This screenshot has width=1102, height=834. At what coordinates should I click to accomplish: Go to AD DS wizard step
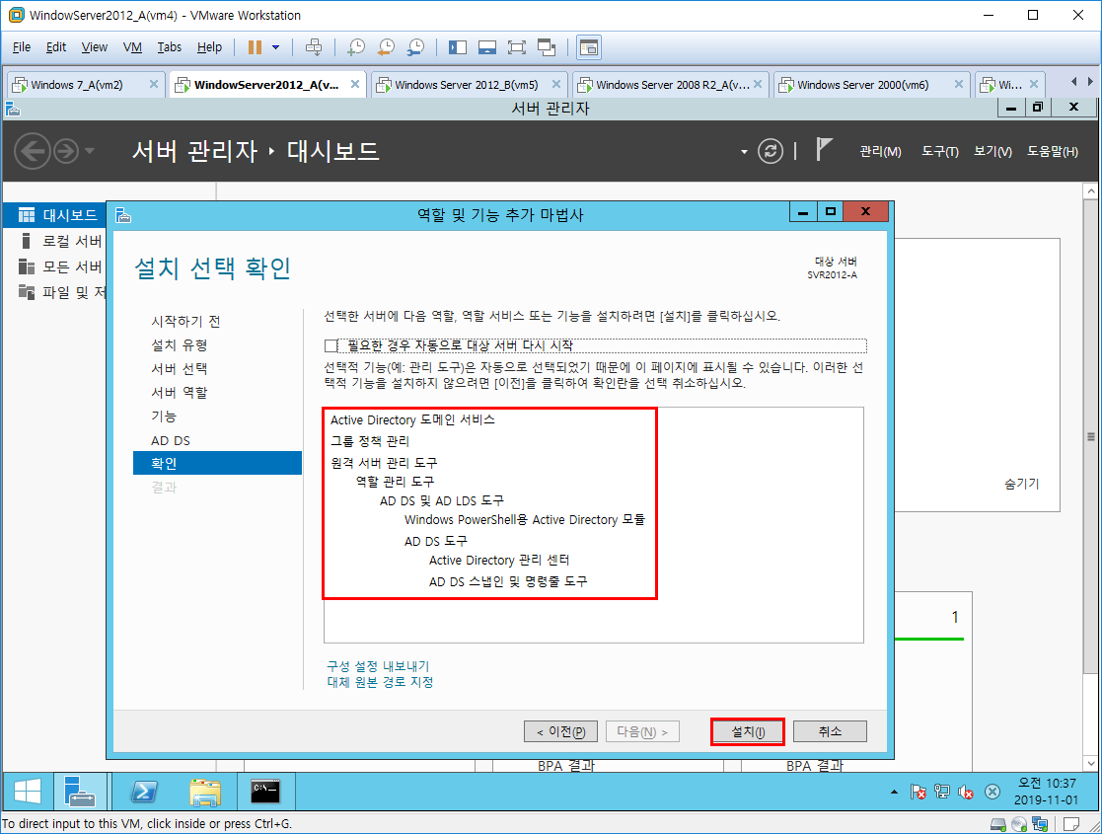170,440
